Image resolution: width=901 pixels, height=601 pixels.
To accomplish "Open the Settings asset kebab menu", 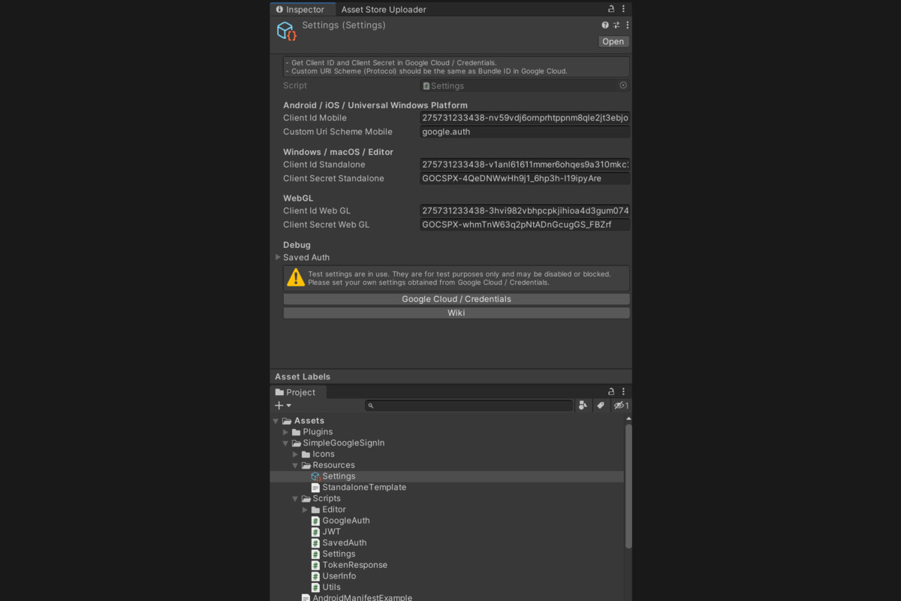I will [627, 25].
